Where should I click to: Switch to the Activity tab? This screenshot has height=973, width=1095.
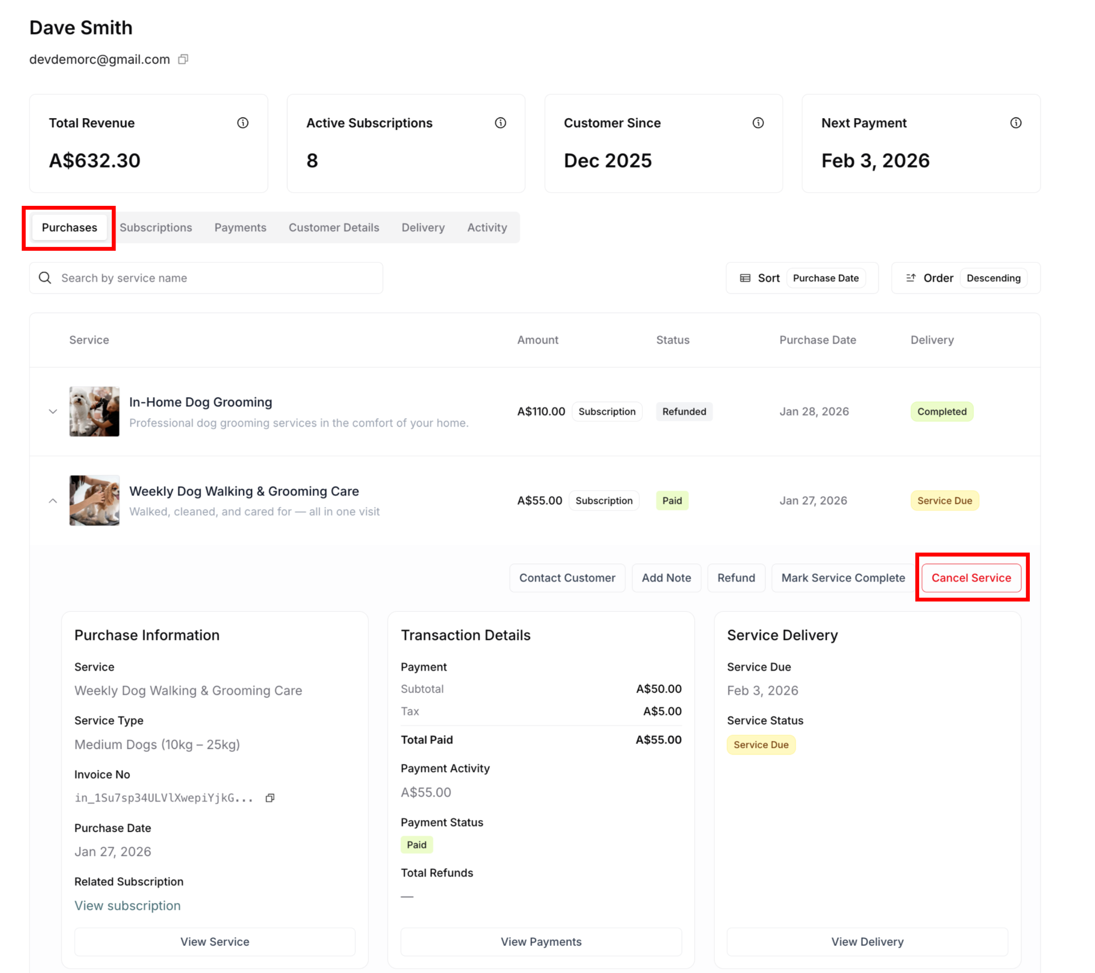pos(487,227)
